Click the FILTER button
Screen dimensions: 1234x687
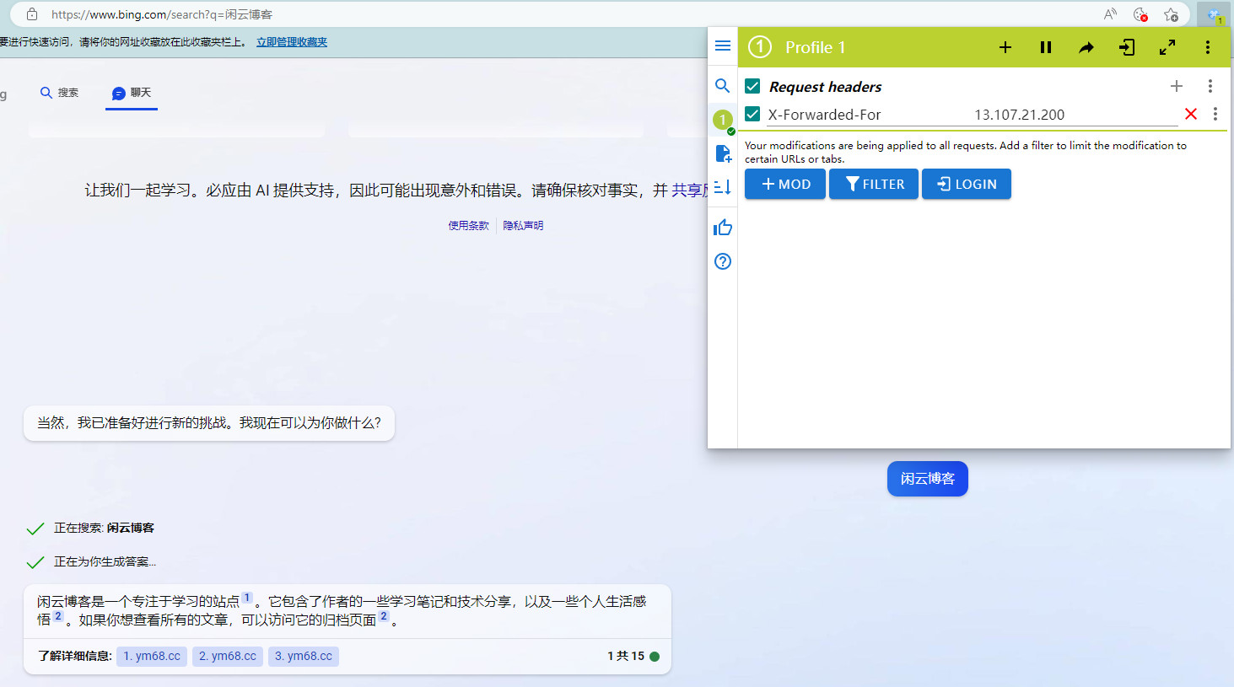click(x=874, y=184)
